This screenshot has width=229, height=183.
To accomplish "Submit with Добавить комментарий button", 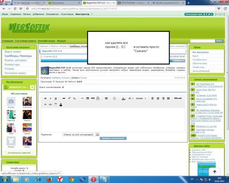I will pos(113,138).
